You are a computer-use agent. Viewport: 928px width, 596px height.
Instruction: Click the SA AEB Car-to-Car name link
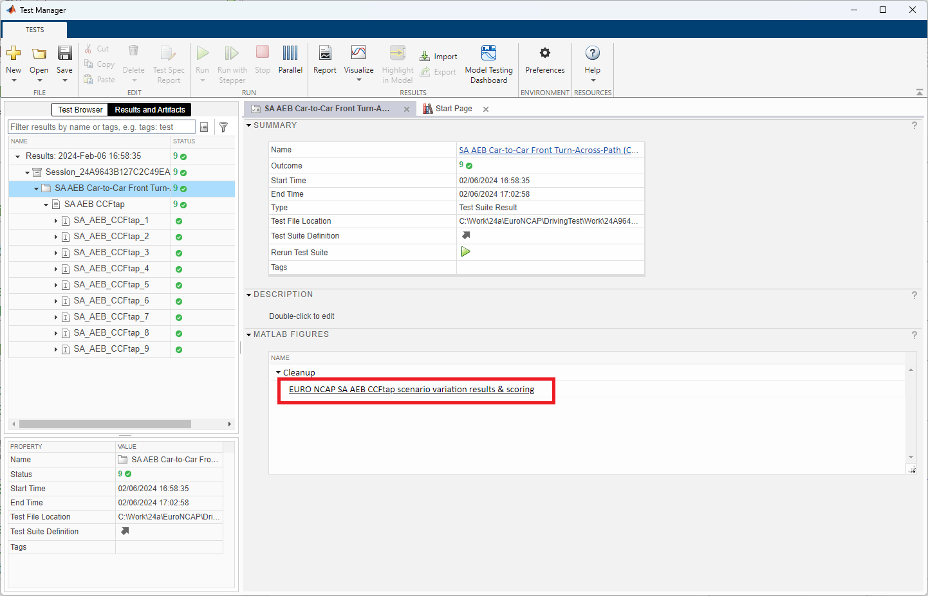[x=548, y=150]
